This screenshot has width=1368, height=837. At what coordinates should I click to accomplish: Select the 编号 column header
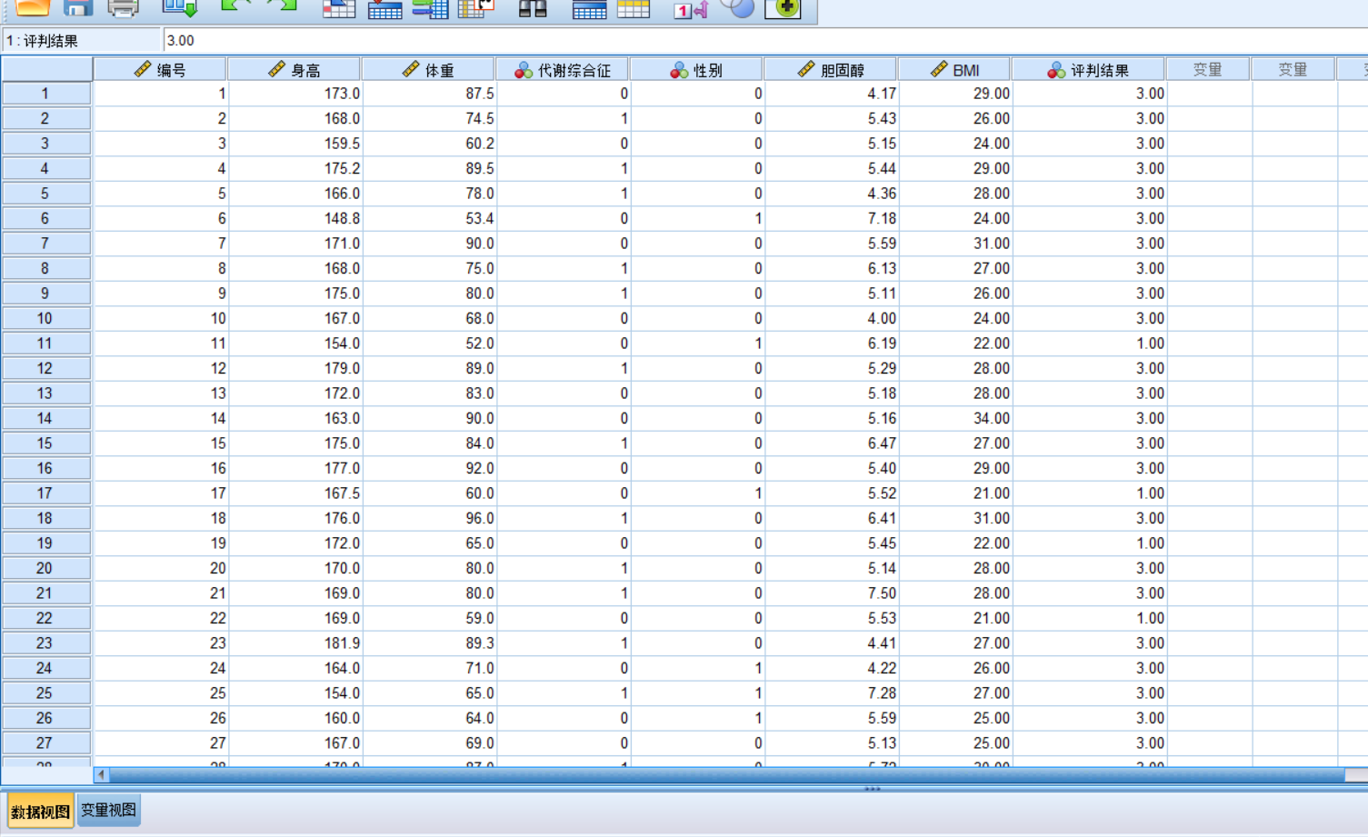(x=160, y=70)
